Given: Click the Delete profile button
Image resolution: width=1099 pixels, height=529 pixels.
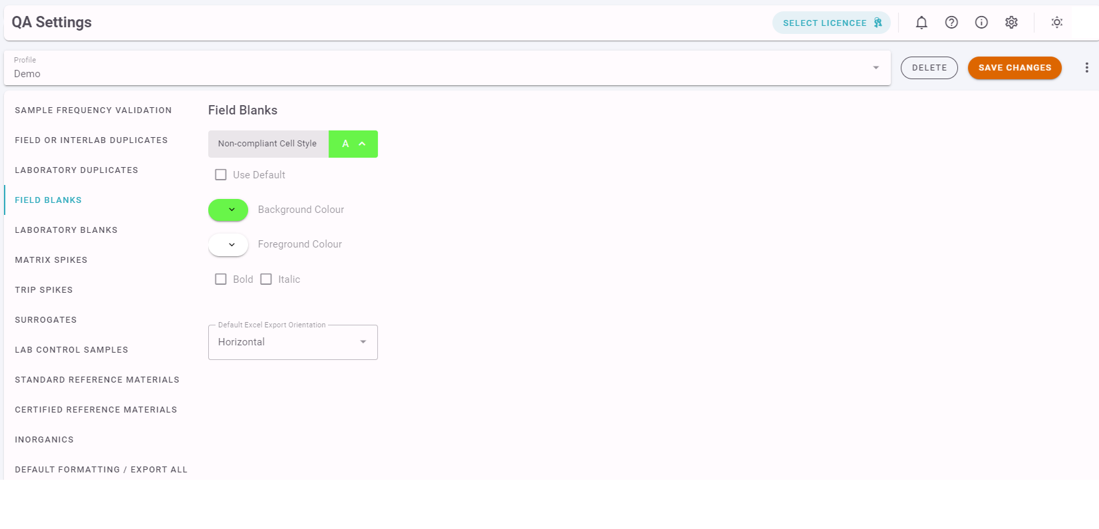Looking at the screenshot, I should (x=929, y=68).
